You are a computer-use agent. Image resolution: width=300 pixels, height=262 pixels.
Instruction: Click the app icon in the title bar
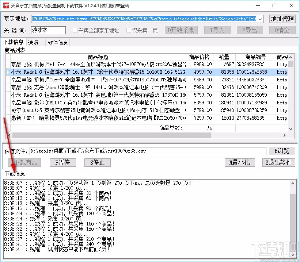point(5,5)
